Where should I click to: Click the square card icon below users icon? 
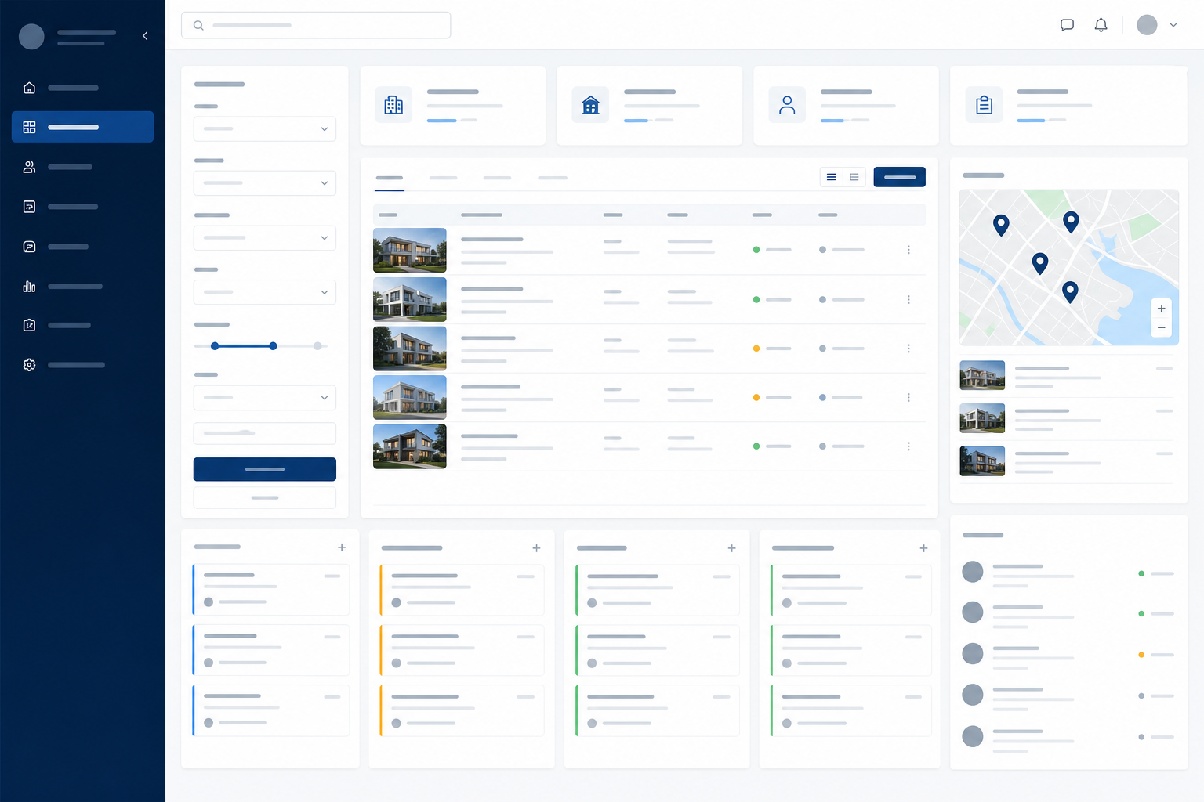tap(29, 207)
